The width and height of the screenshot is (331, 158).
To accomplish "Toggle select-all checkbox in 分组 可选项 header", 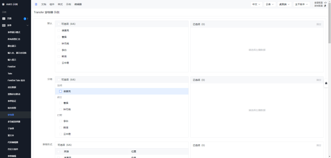I will 59,80.
